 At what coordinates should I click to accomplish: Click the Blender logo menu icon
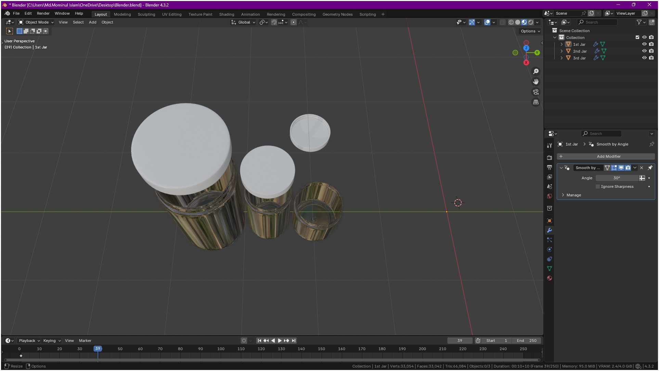pos(7,13)
